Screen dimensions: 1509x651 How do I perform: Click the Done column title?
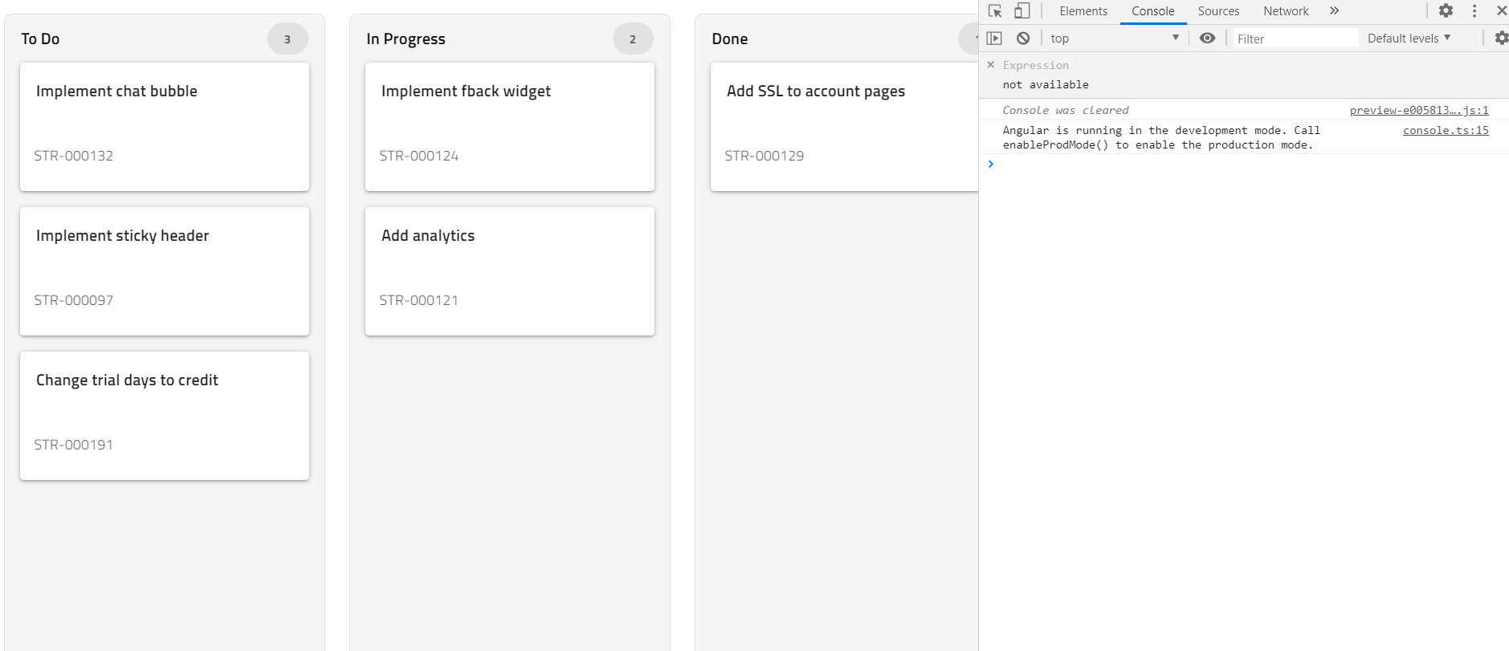(x=729, y=39)
